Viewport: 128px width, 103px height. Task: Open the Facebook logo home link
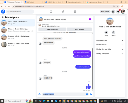coord(3,12)
